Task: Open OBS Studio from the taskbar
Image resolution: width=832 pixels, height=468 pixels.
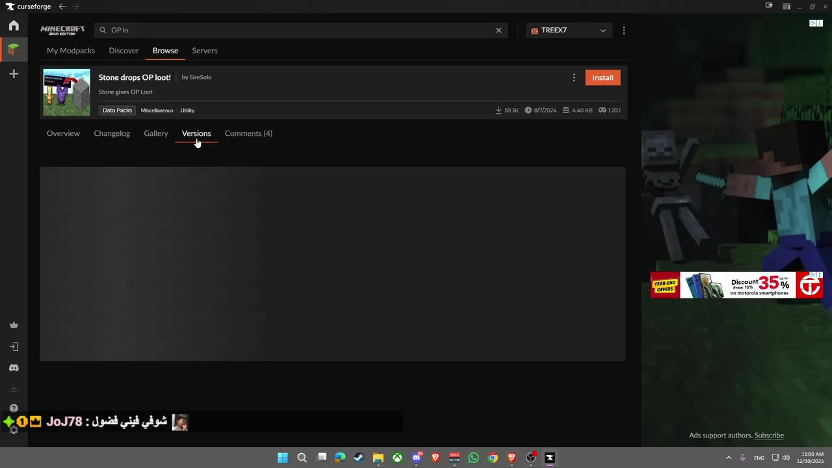Action: tap(530, 458)
